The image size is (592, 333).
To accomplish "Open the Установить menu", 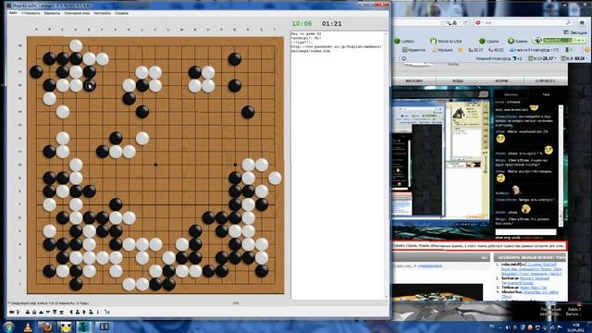I will 31,13.
